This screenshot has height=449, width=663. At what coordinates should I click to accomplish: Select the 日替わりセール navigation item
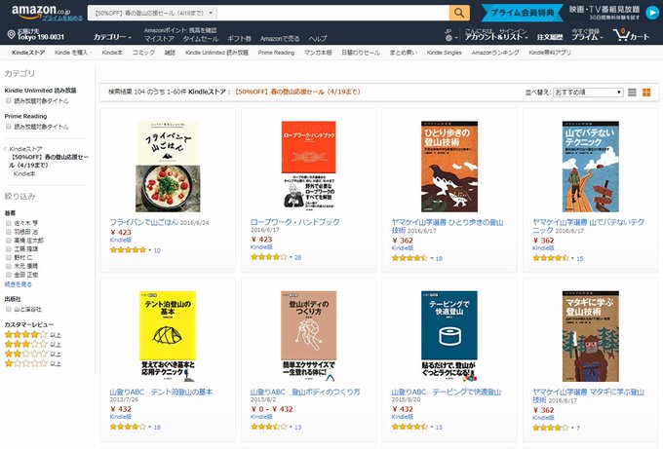pos(360,53)
